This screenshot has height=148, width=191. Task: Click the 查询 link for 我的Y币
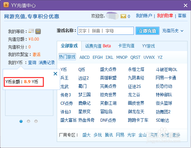(32, 63)
